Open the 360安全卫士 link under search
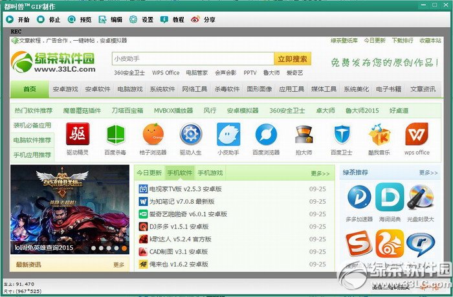This screenshot has width=453, height=297. (129, 73)
